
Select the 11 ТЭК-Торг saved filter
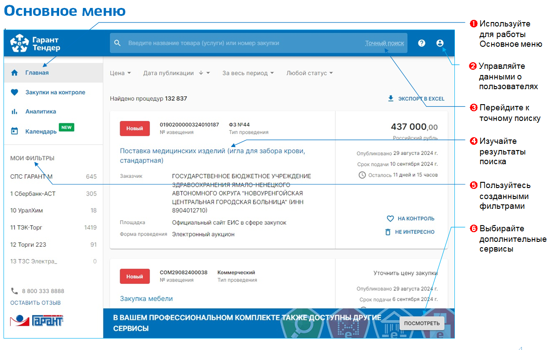[26, 228]
